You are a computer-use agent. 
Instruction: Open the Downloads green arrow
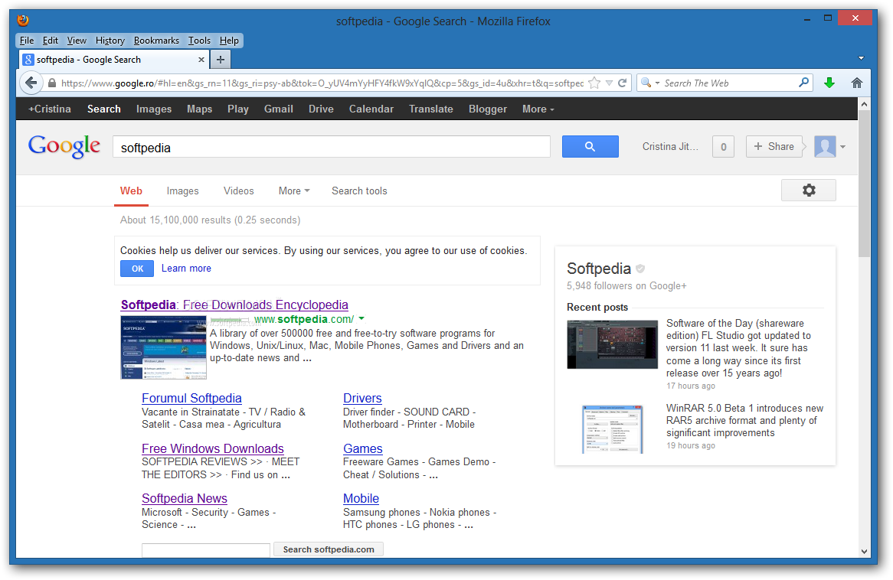click(x=829, y=83)
